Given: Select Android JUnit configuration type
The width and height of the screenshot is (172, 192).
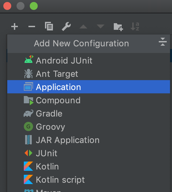Looking at the screenshot, I should [x=89, y=61].
